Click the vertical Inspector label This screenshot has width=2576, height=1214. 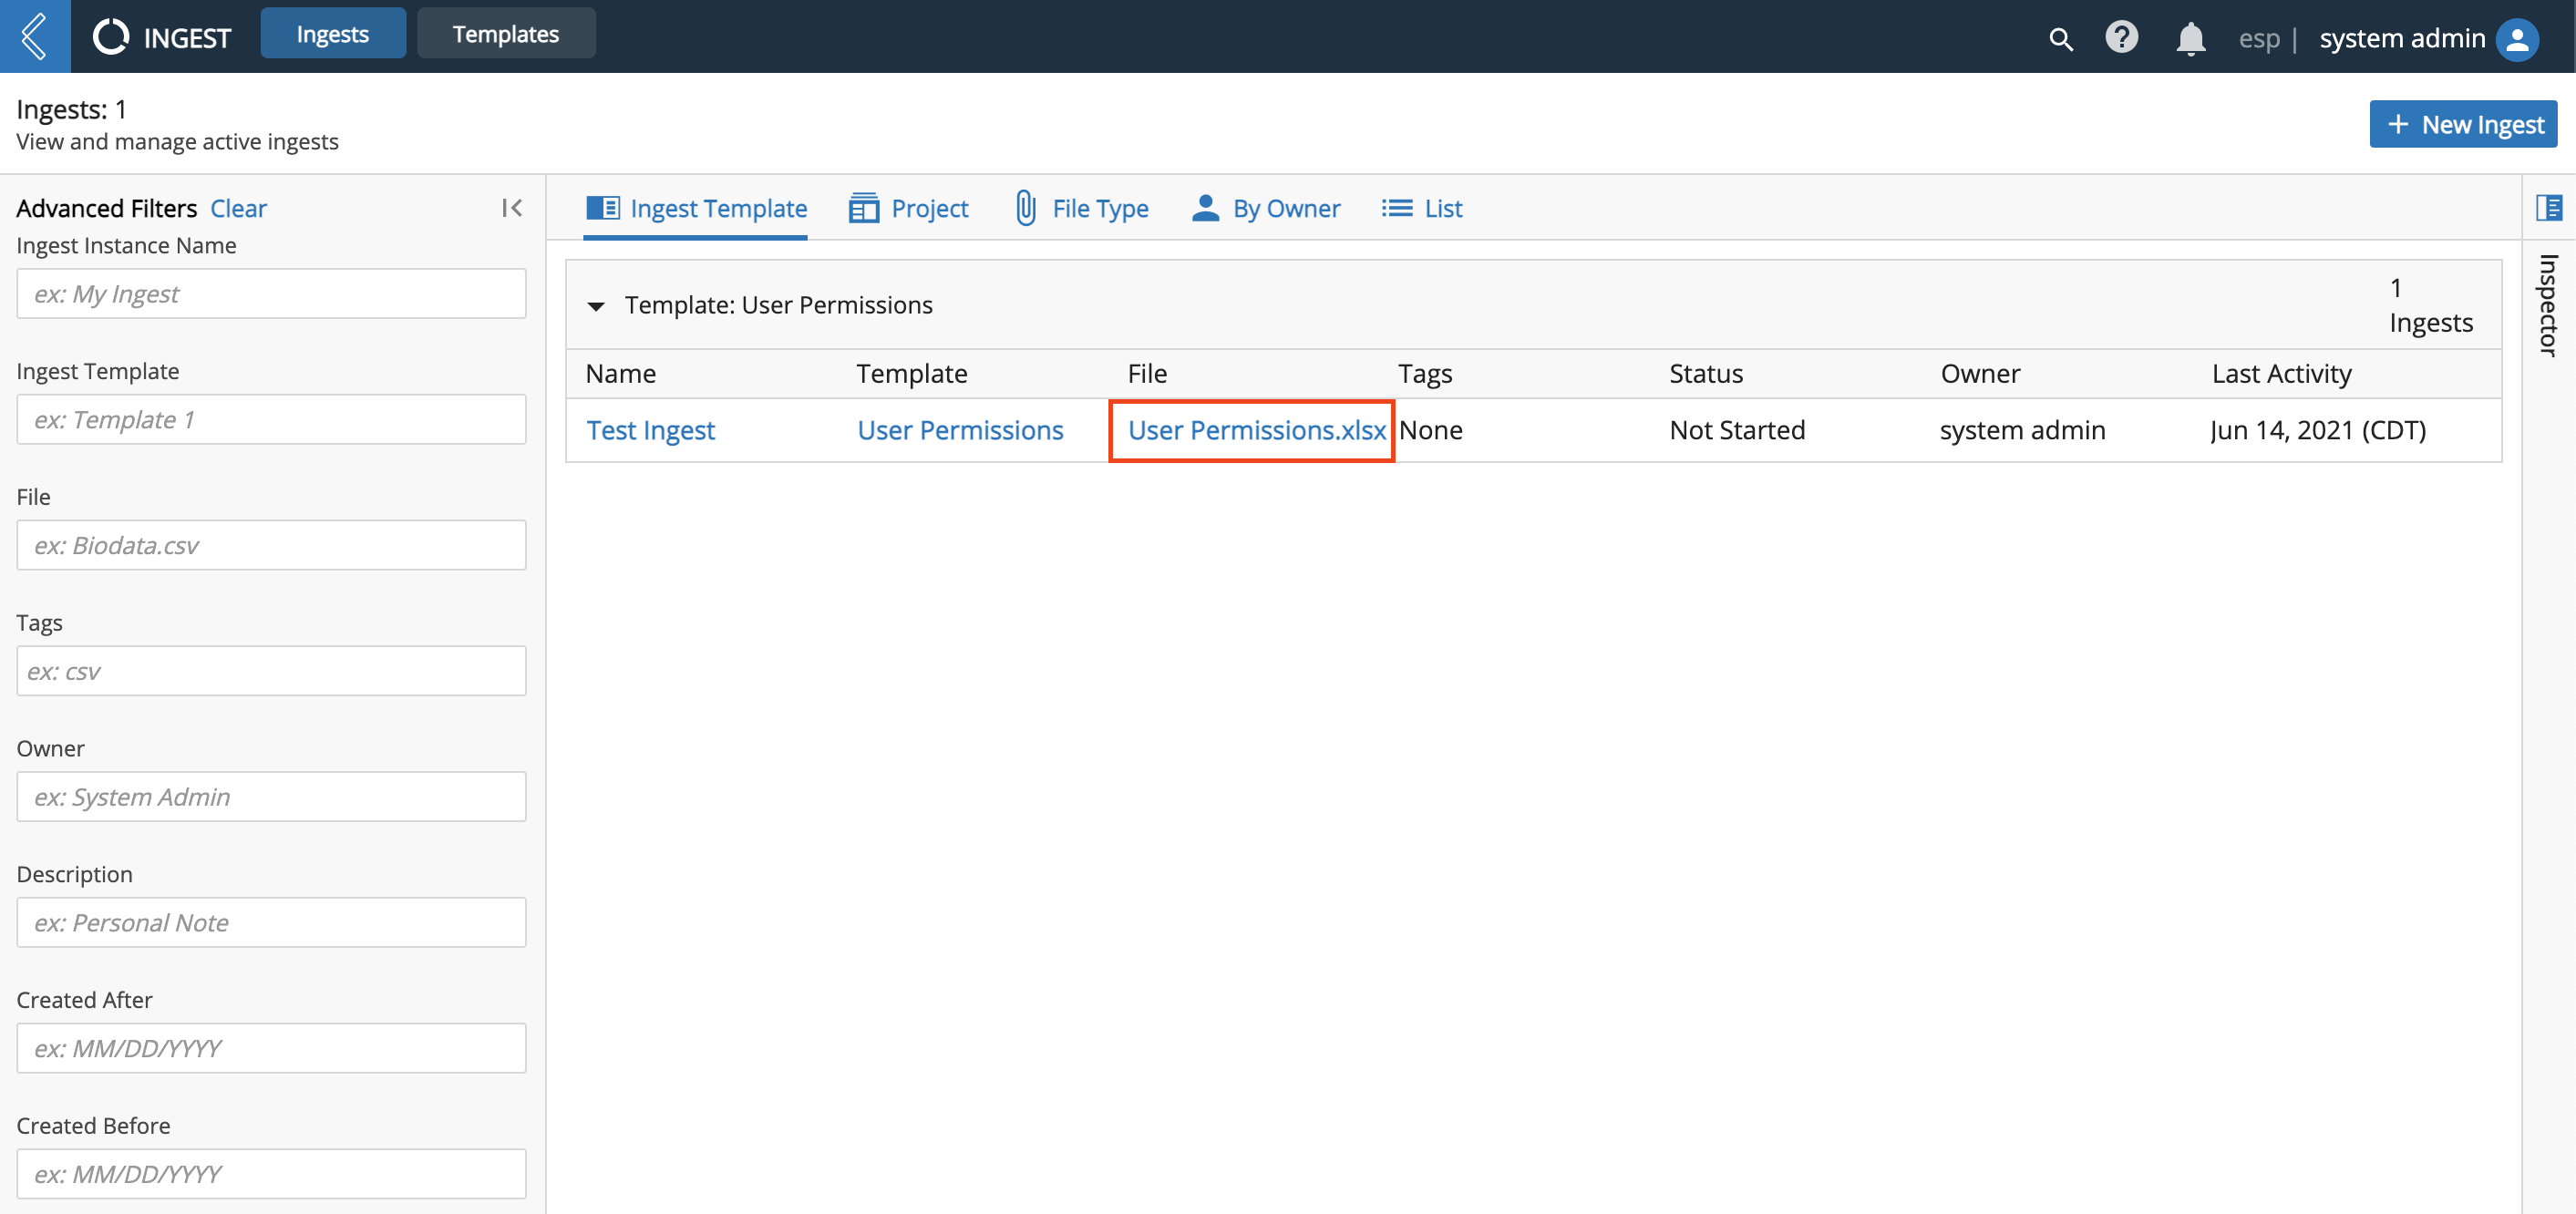[x=2549, y=304]
